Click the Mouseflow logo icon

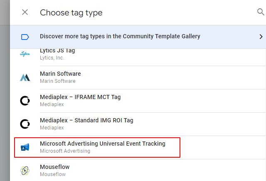25,171
